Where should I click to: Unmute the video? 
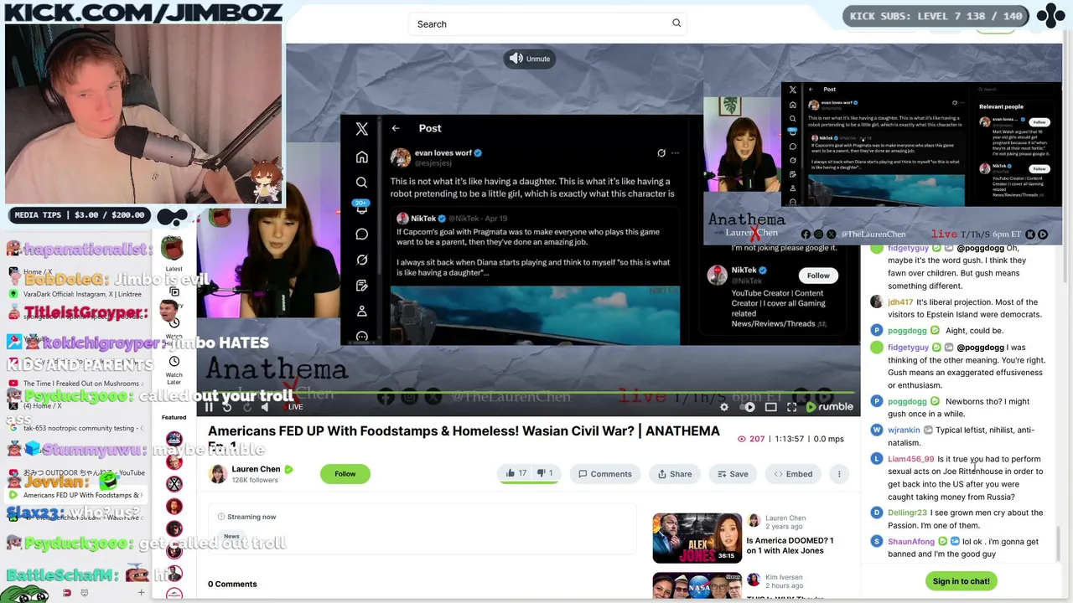(x=530, y=59)
